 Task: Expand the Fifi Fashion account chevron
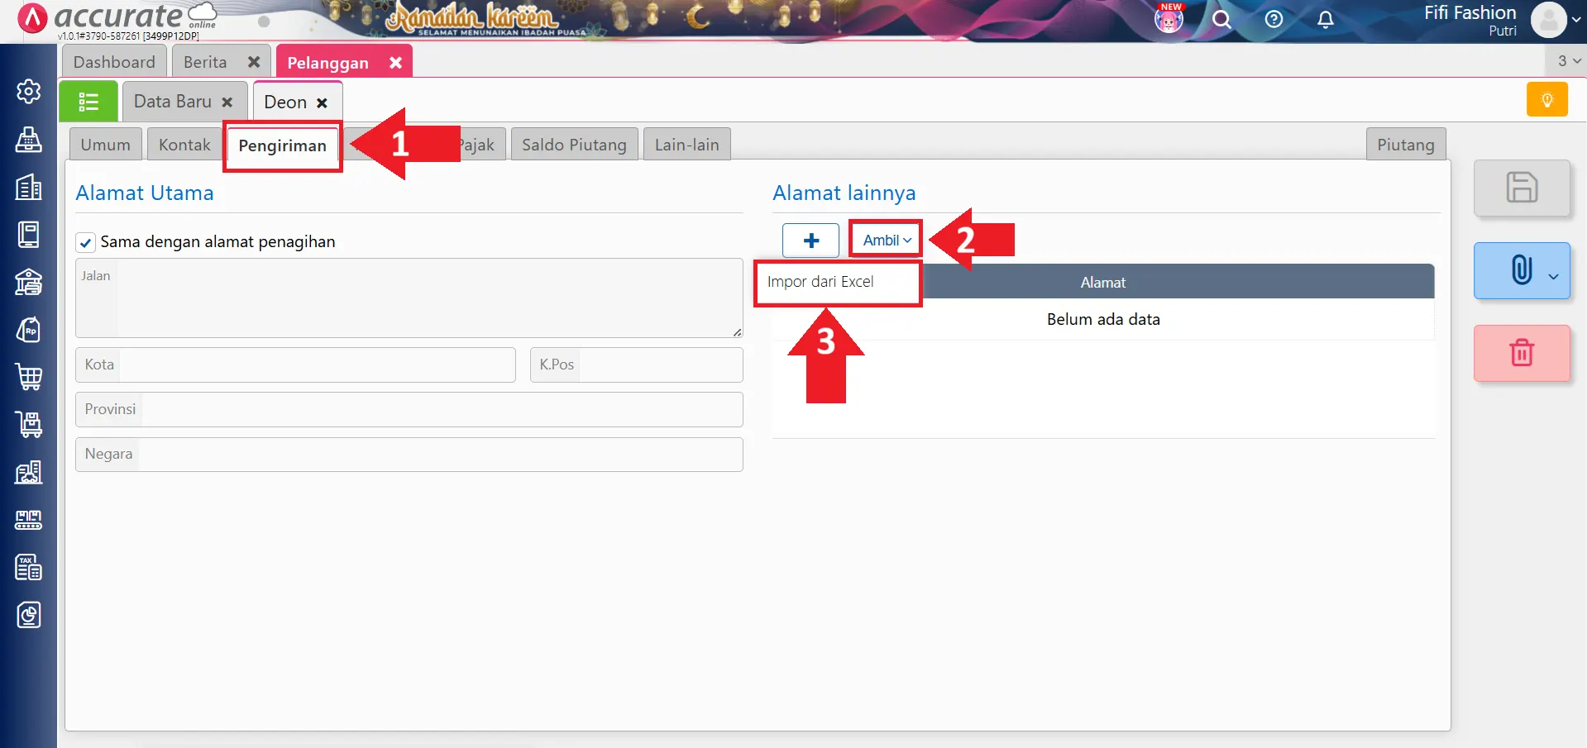1574,20
